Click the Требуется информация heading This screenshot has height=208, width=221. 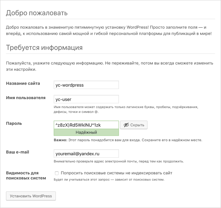tap(44, 47)
